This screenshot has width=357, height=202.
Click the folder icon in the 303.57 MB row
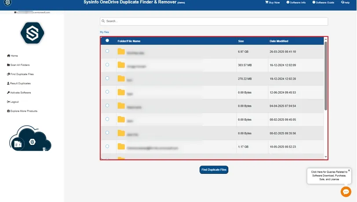[121, 65]
